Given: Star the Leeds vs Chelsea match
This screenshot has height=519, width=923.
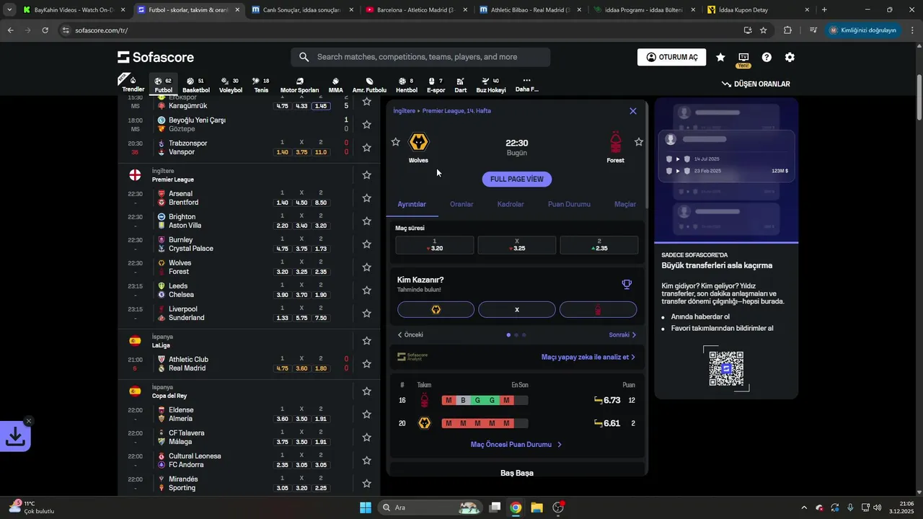Looking at the screenshot, I should click(x=366, y=290).
